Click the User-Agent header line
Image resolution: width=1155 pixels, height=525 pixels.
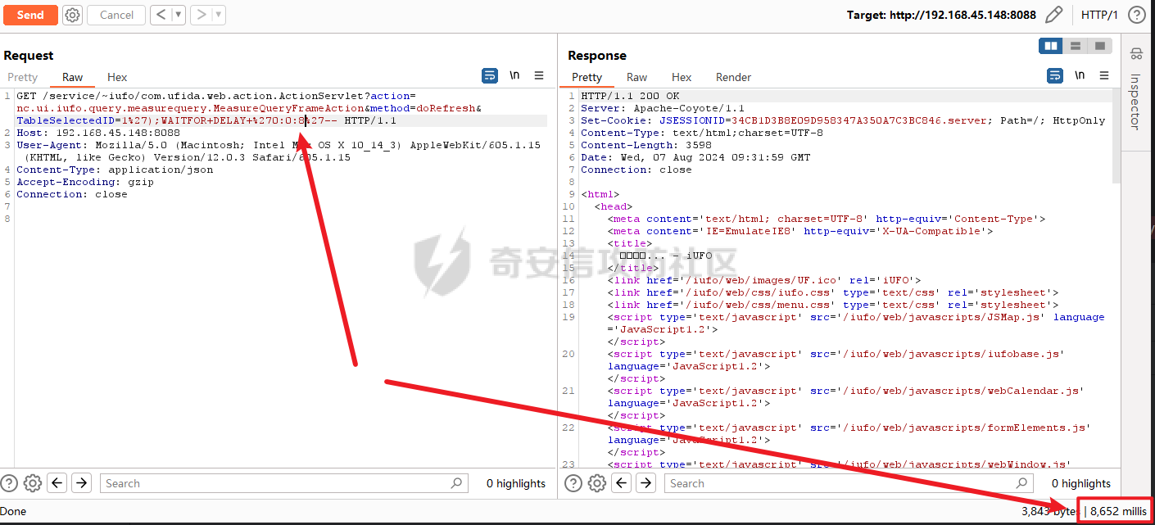279,151
